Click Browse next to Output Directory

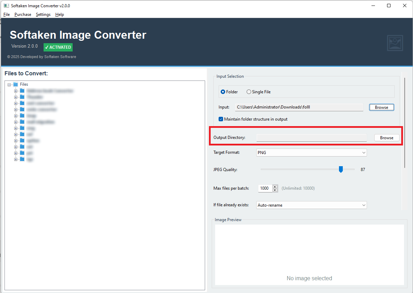(387, 138)
